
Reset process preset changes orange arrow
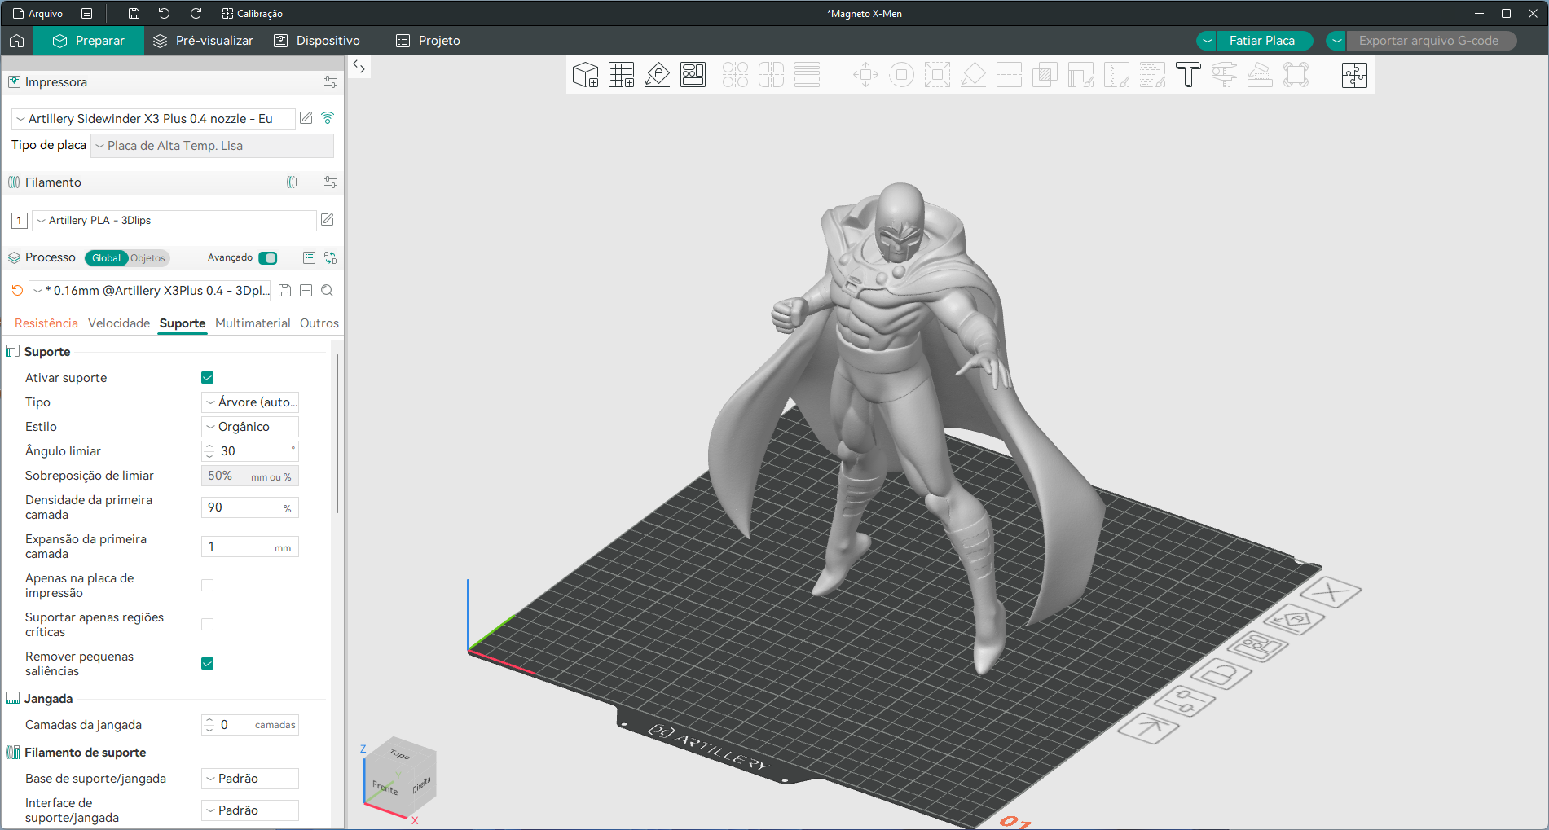tap(17, 291)
